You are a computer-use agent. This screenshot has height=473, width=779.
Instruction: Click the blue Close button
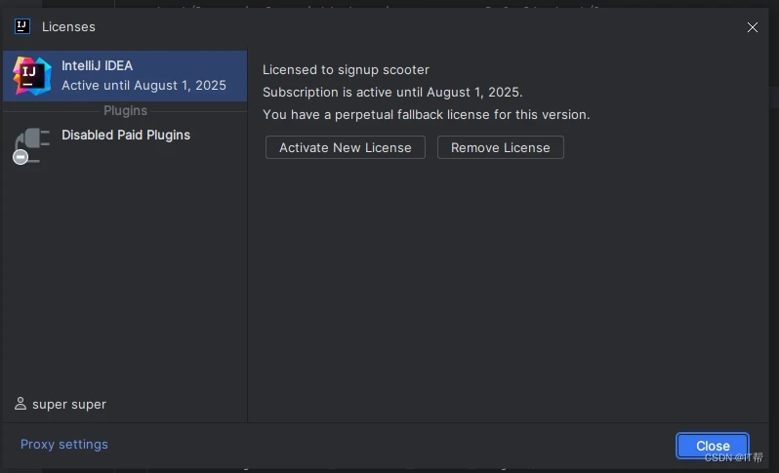click(713, 446)
